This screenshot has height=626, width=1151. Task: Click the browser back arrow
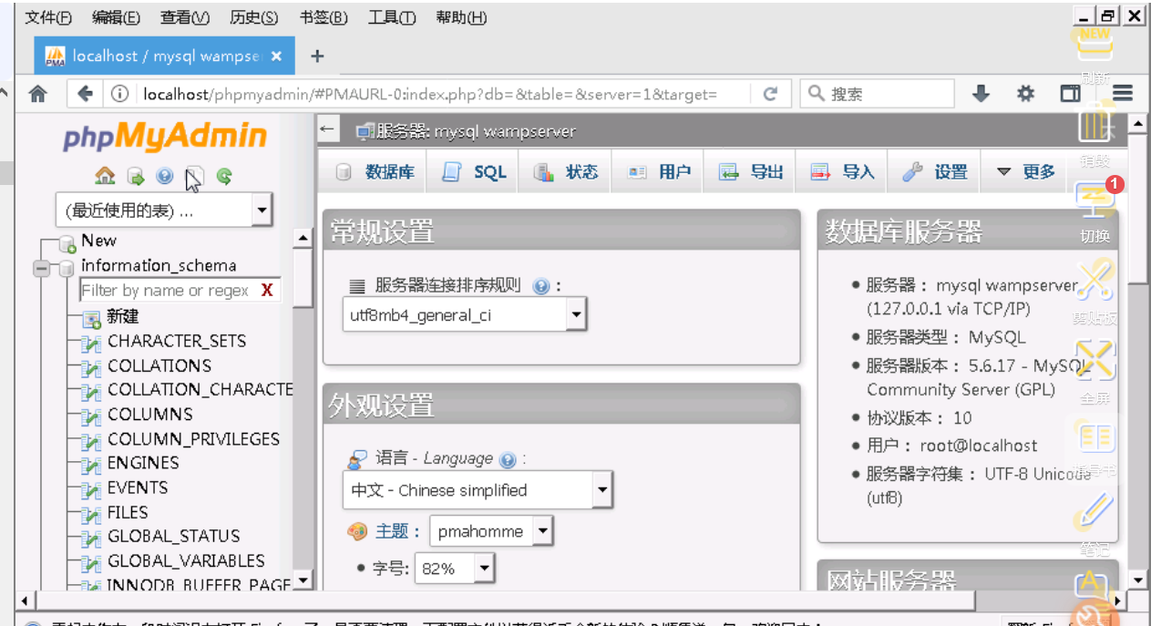(86, 94)
